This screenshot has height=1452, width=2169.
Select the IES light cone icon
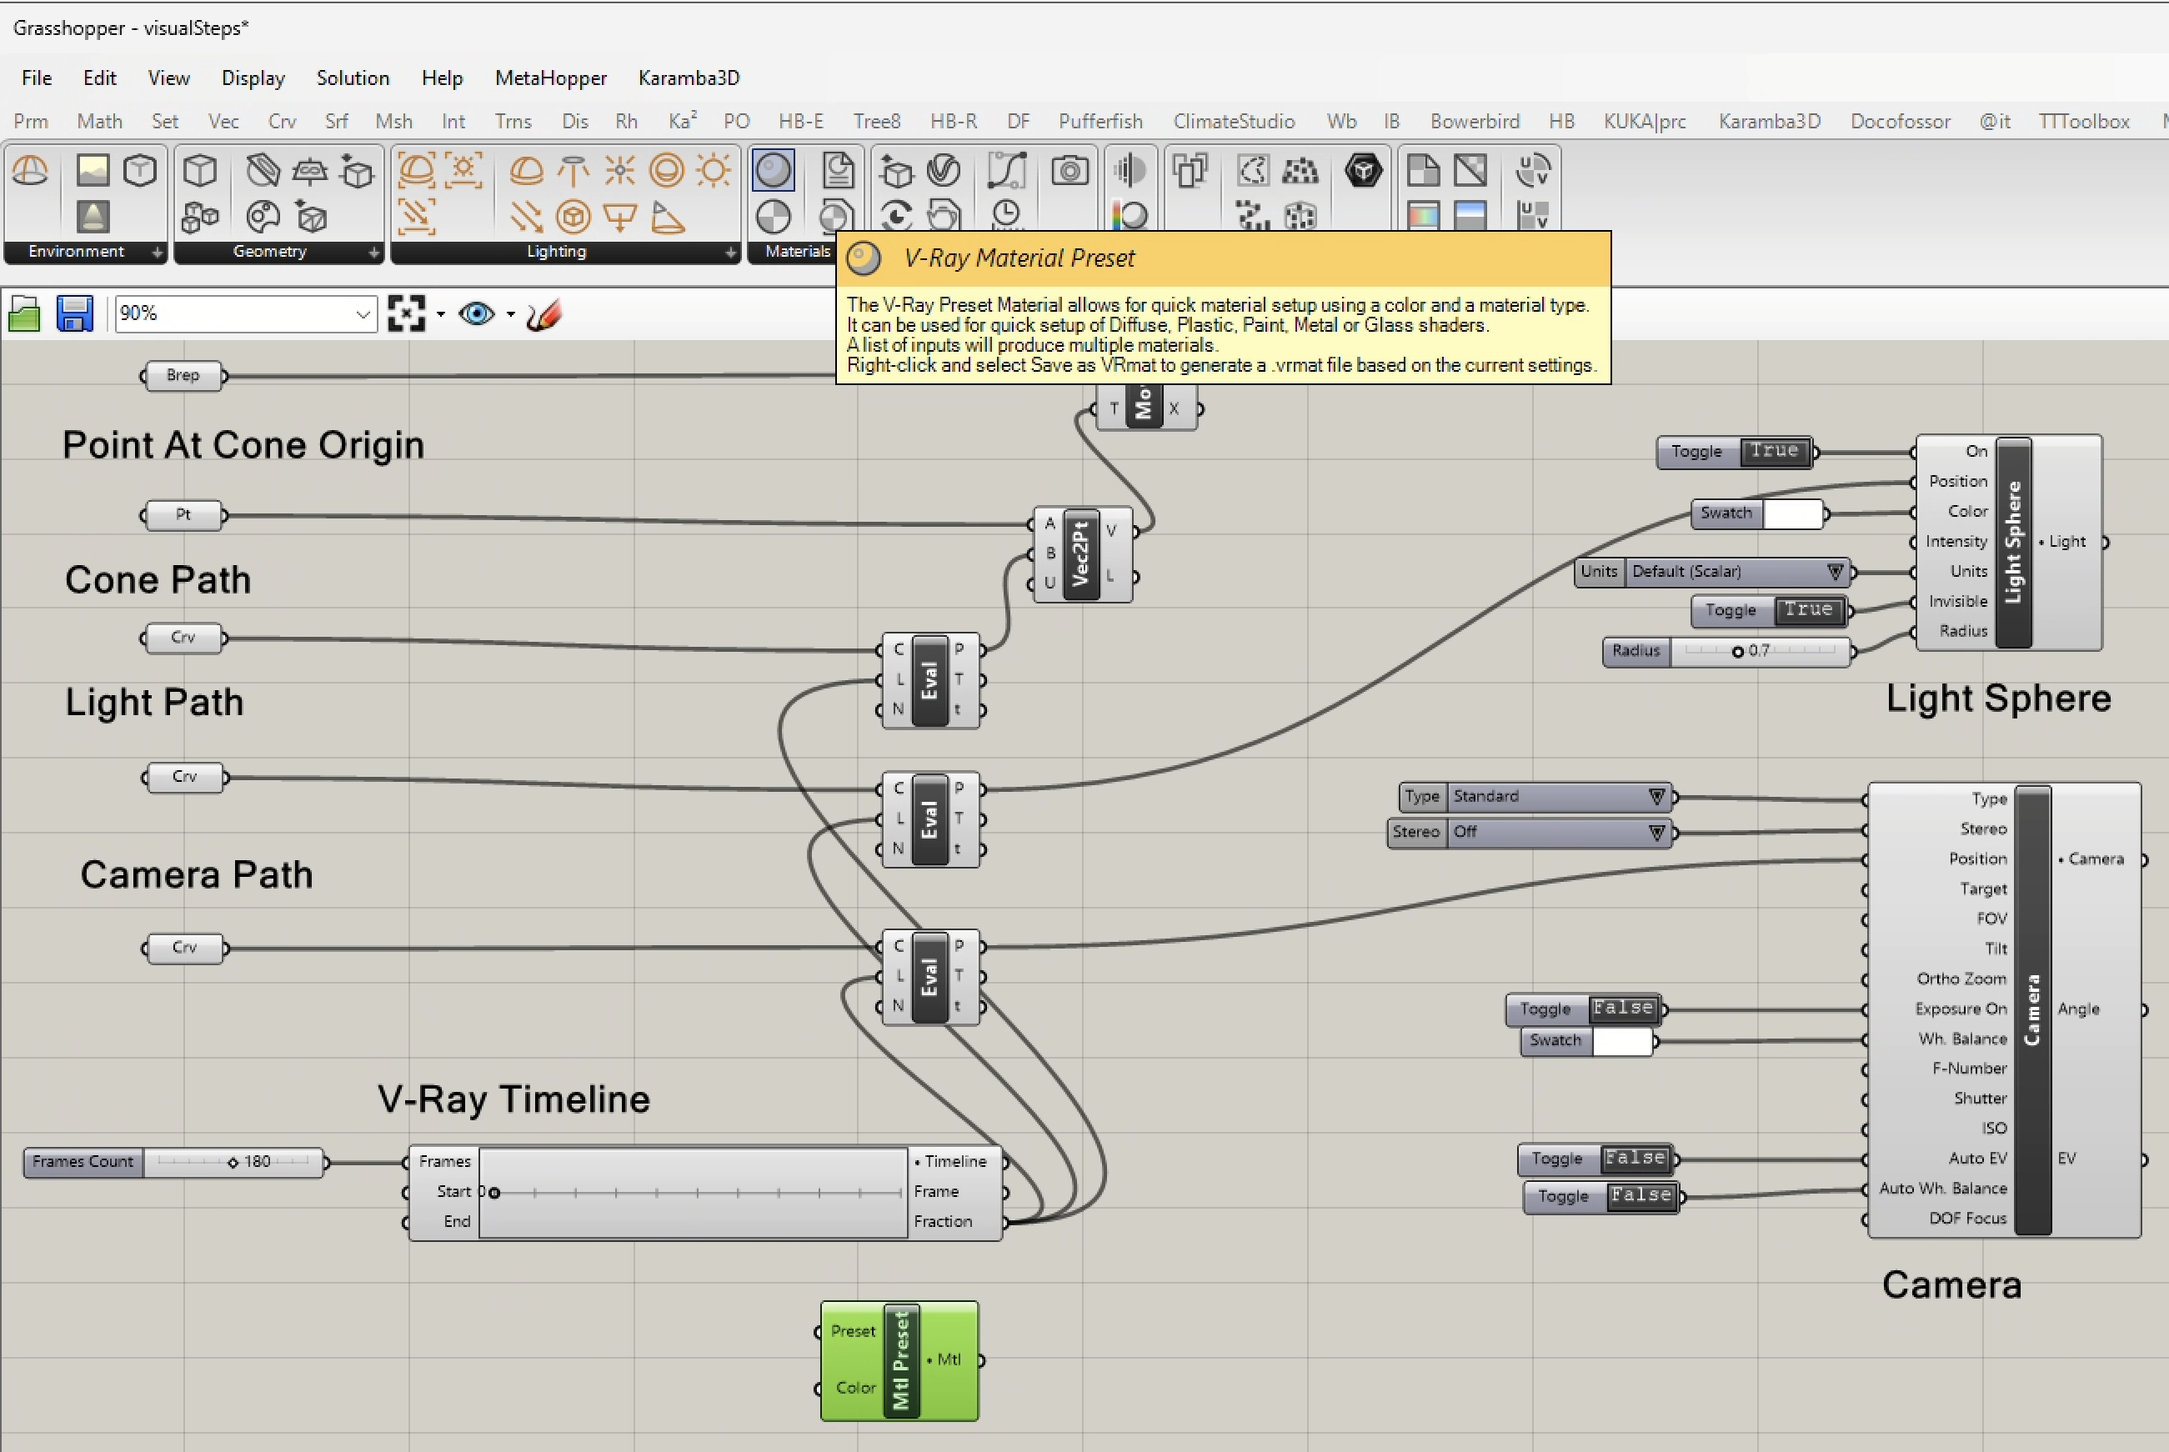[668, 218]
